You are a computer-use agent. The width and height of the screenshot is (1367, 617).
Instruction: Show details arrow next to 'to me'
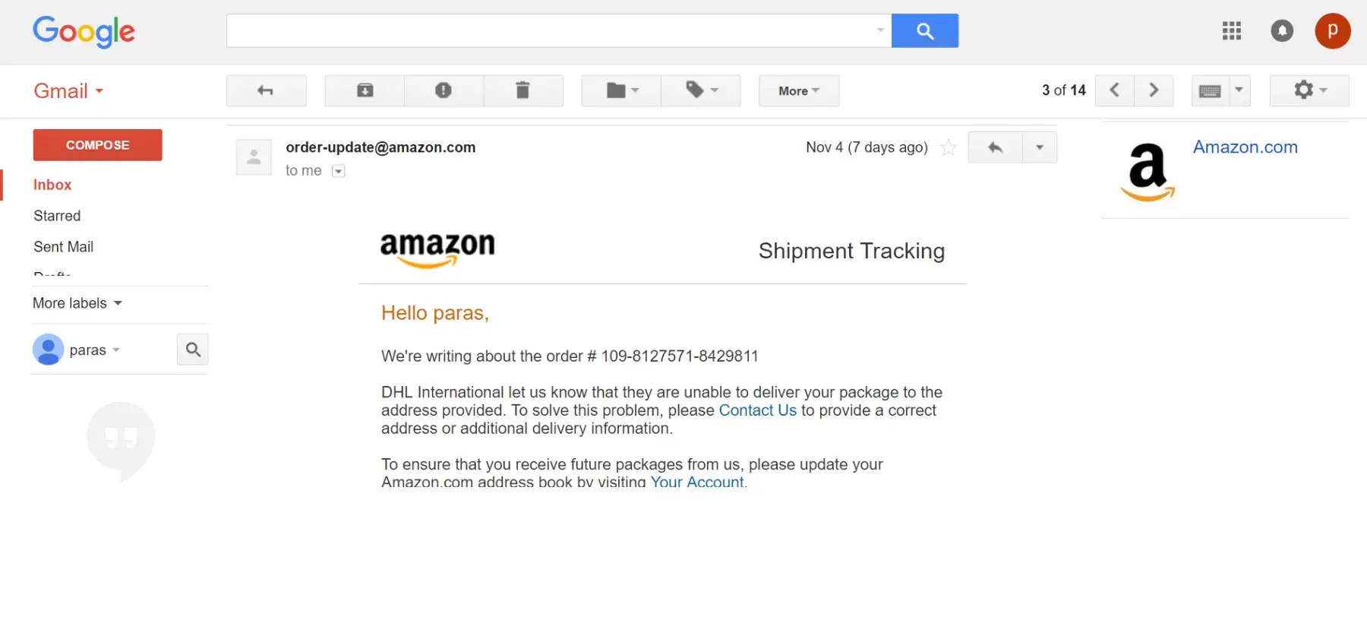click(x=339, y=171)
